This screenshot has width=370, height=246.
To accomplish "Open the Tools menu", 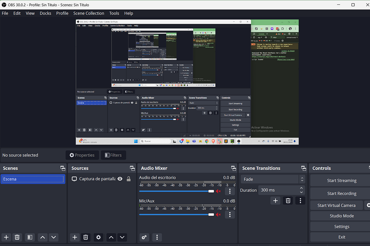I will 114,13.
